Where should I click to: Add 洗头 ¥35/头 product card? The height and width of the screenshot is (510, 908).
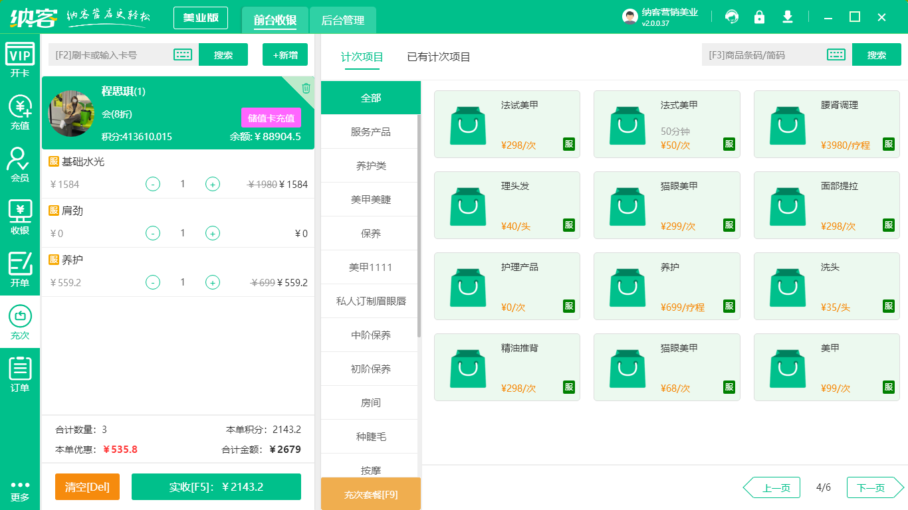[827, 286]
